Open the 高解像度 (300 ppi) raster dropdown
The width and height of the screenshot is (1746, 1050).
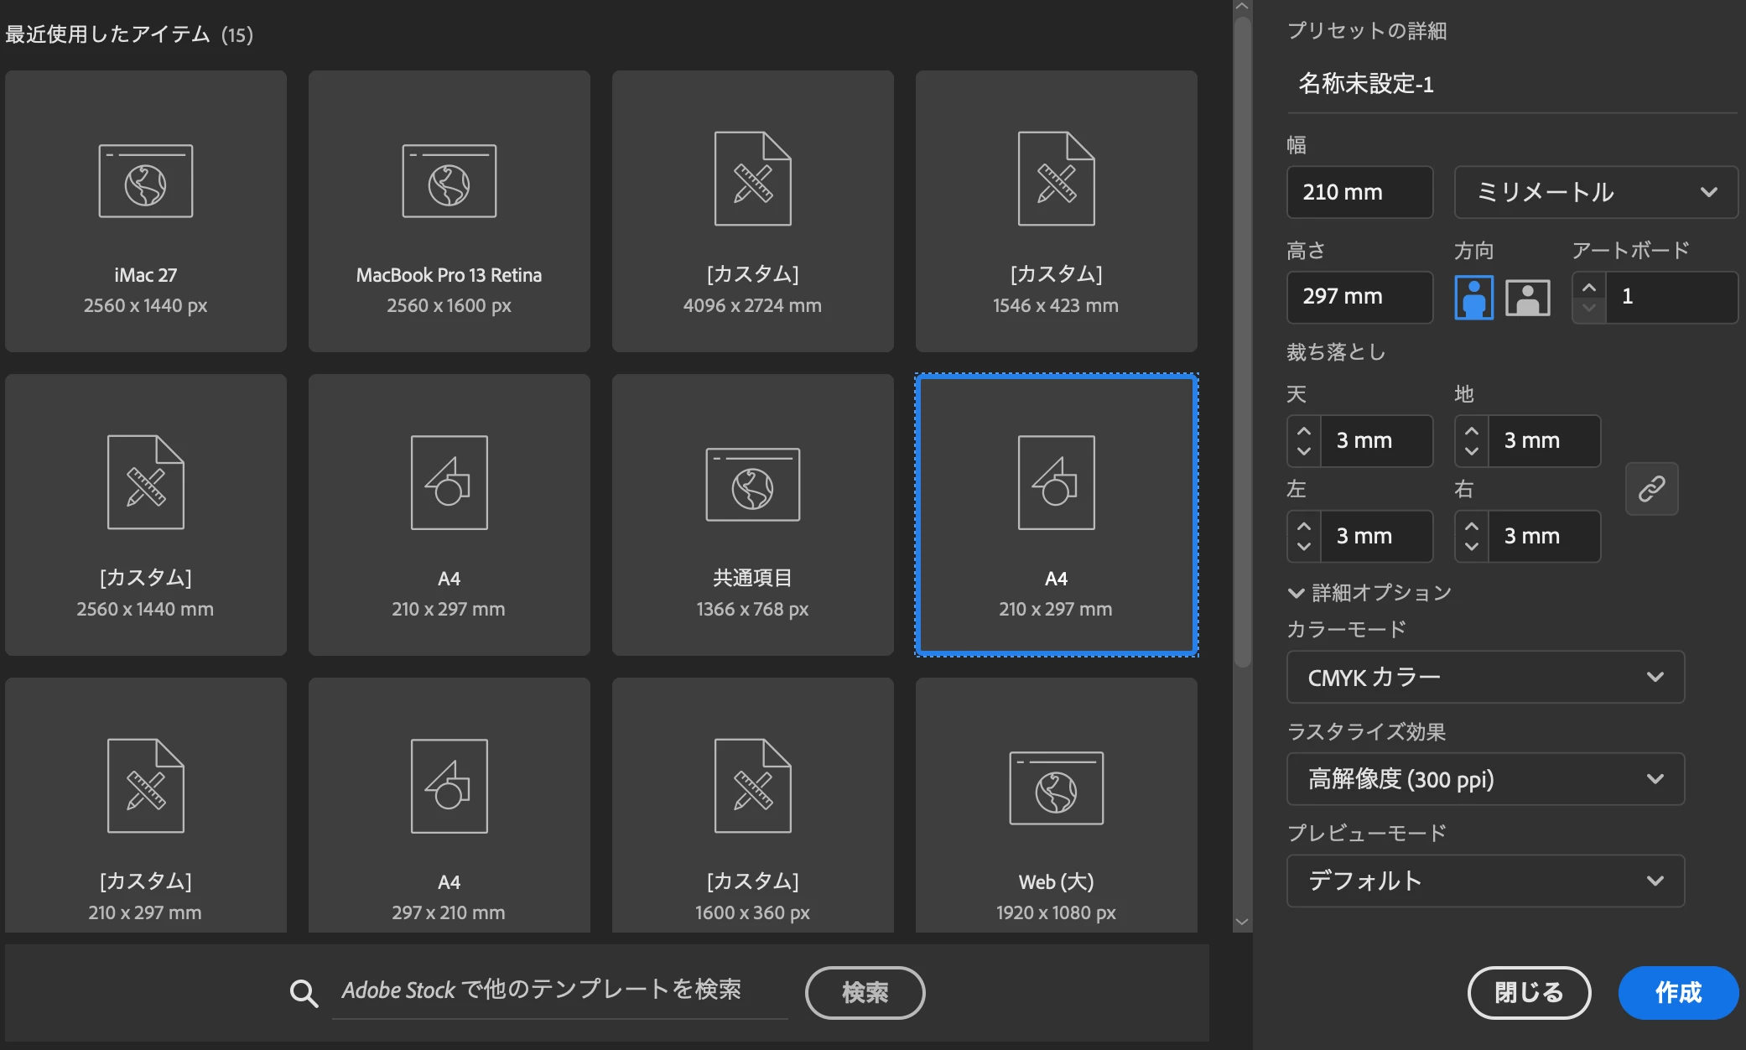point(1485,779)
